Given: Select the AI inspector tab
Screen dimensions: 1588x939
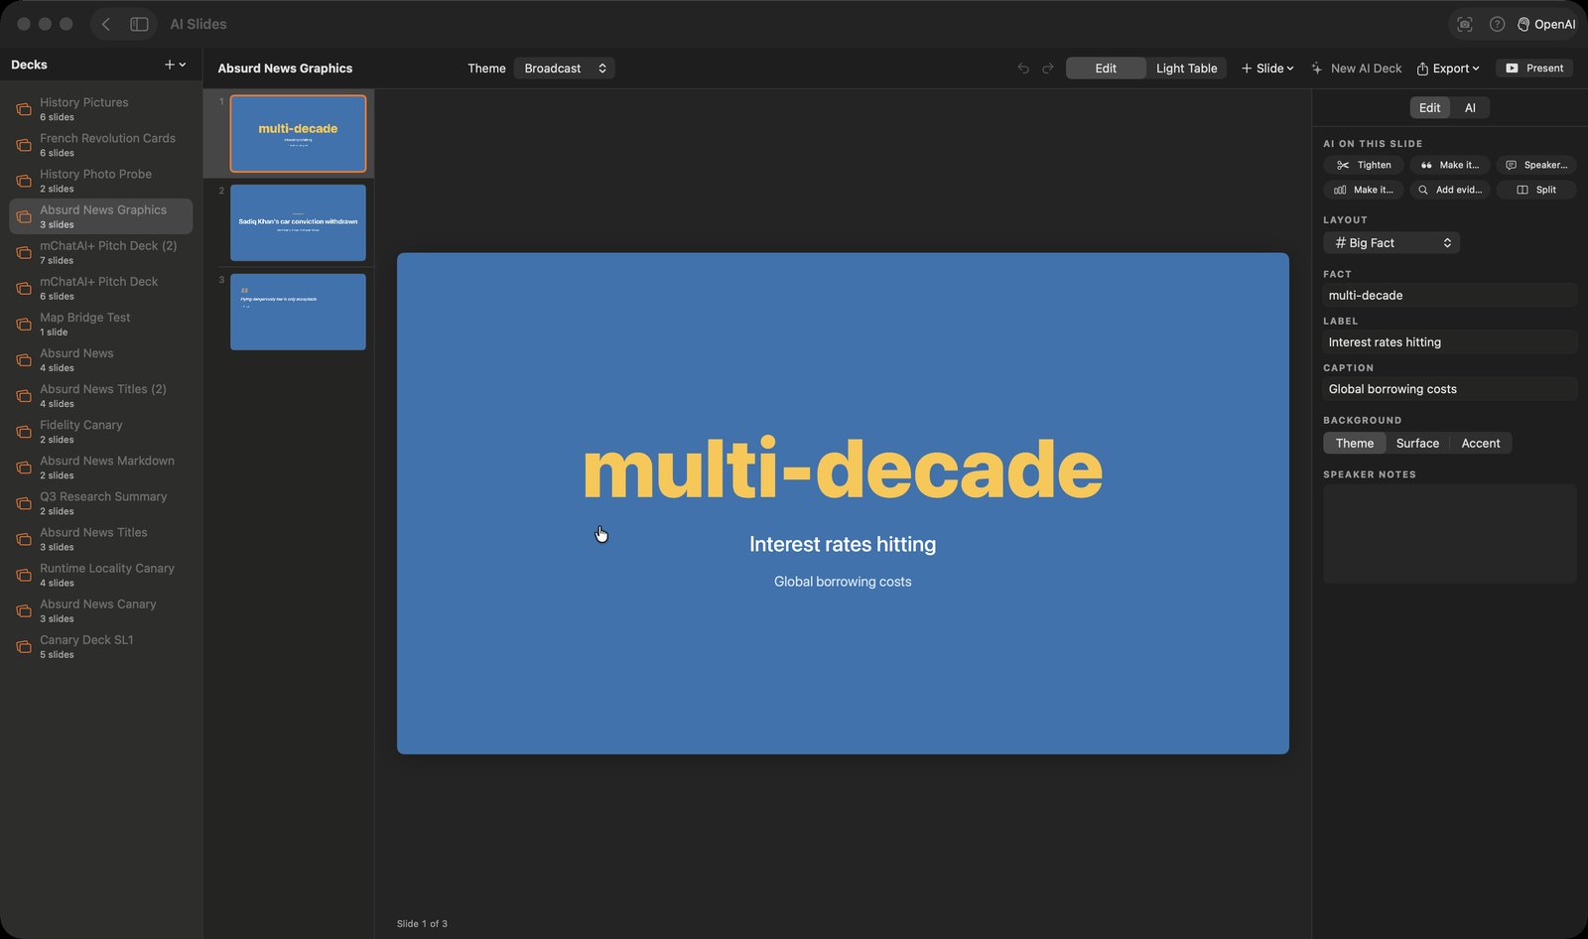Looking at the screenshot, I should pos(1470,108).
